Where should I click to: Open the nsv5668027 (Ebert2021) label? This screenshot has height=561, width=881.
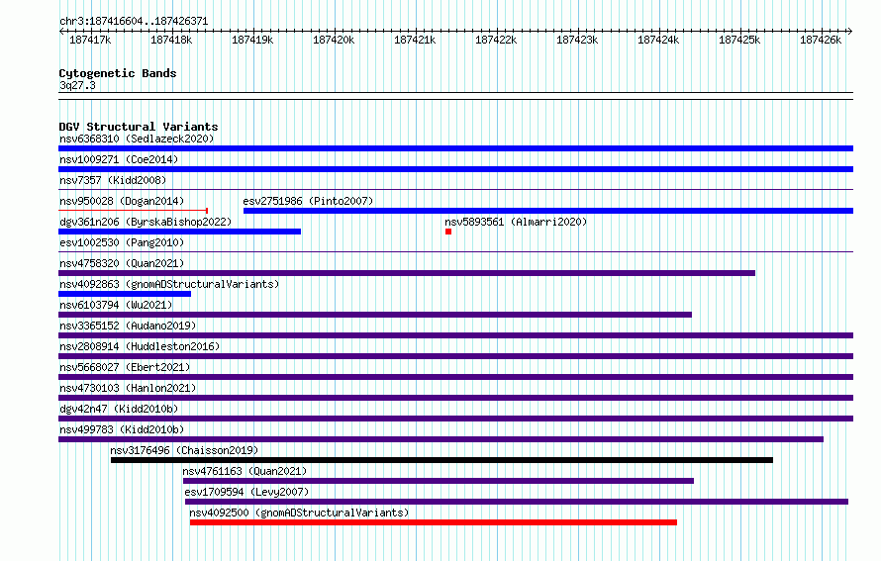[125, 367]
